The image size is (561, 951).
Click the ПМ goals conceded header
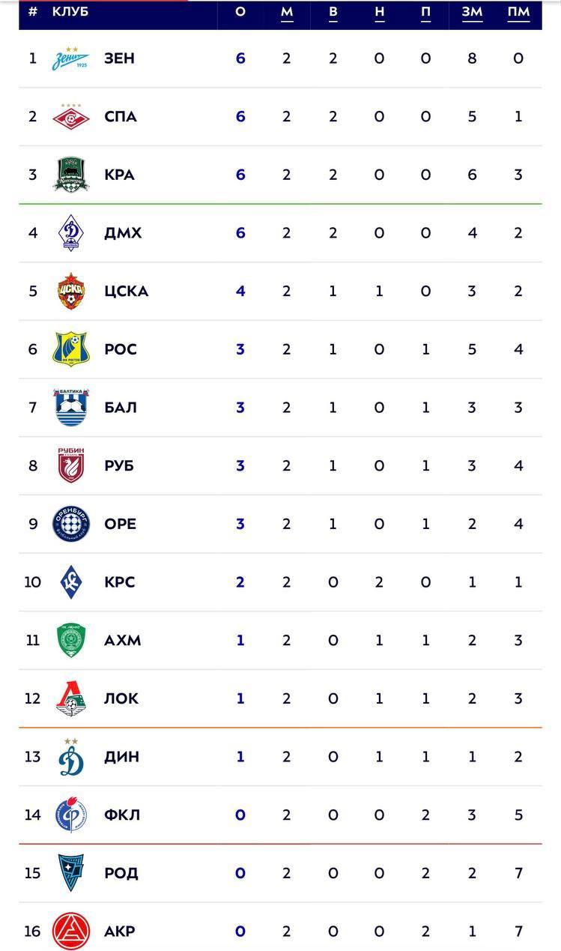tap(518, 12)
